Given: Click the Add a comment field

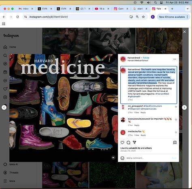Looking at the screenshot, I should [x=149, y=158].
